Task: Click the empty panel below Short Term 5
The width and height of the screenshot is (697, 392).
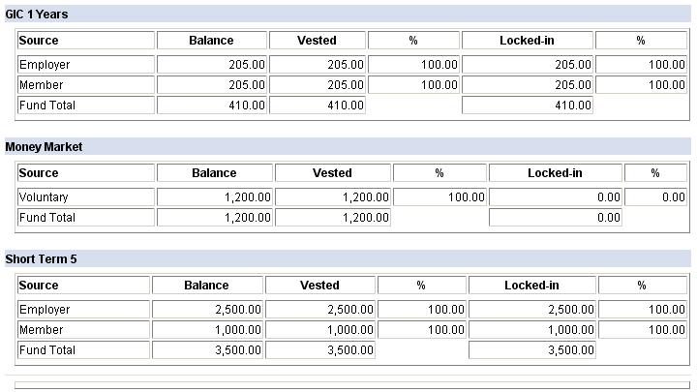Action: coord(352,385)
